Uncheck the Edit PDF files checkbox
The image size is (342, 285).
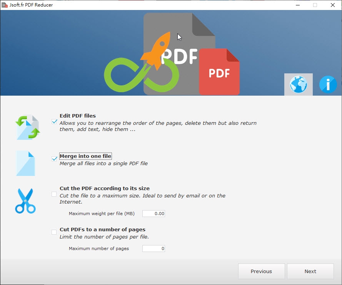tap(54, 121)
